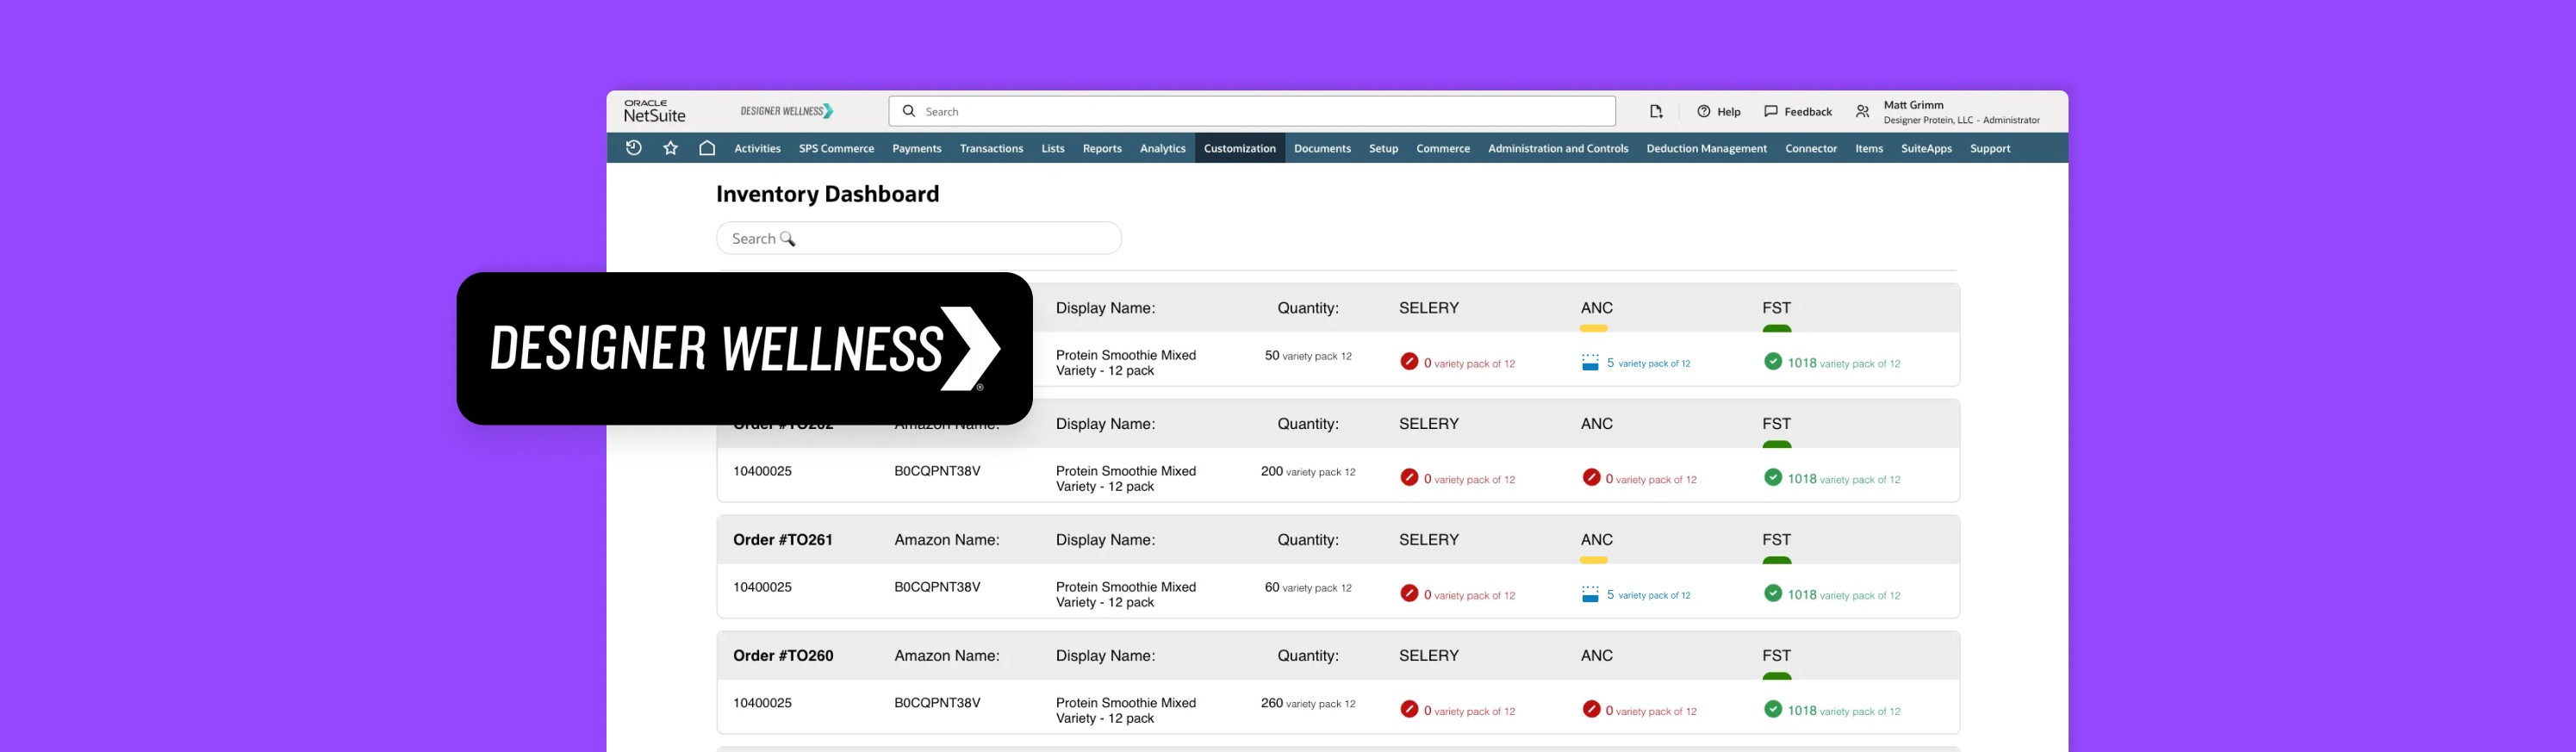This screenshot has height=752, width=2576.
Task: Click red ANC icon in 200-quantity row
Action: (x=1591, y=477)
